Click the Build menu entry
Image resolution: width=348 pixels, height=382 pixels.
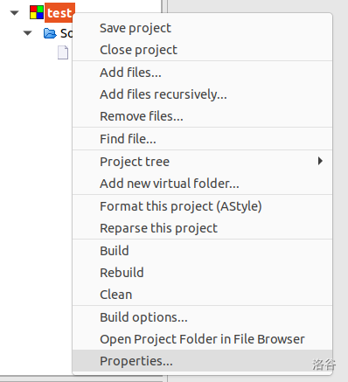point(202,251)
